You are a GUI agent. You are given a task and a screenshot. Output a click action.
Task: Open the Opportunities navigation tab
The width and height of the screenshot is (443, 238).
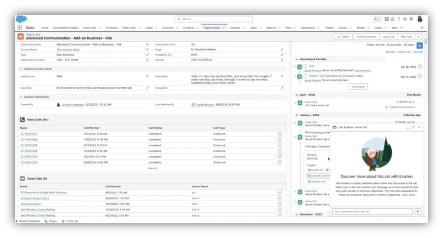(211, 28)
